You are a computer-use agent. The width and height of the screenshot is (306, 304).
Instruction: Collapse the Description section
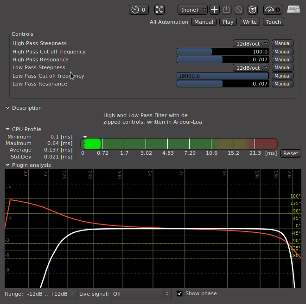(7, 108)
